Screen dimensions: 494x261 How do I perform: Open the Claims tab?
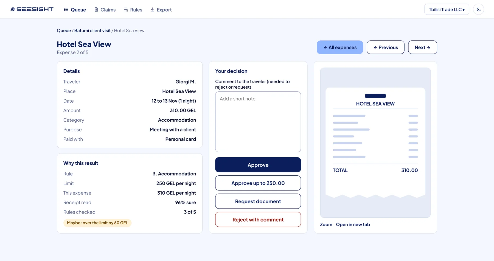click(x=105, y=10)
